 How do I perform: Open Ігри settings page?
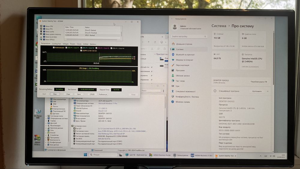coord(178,86)
